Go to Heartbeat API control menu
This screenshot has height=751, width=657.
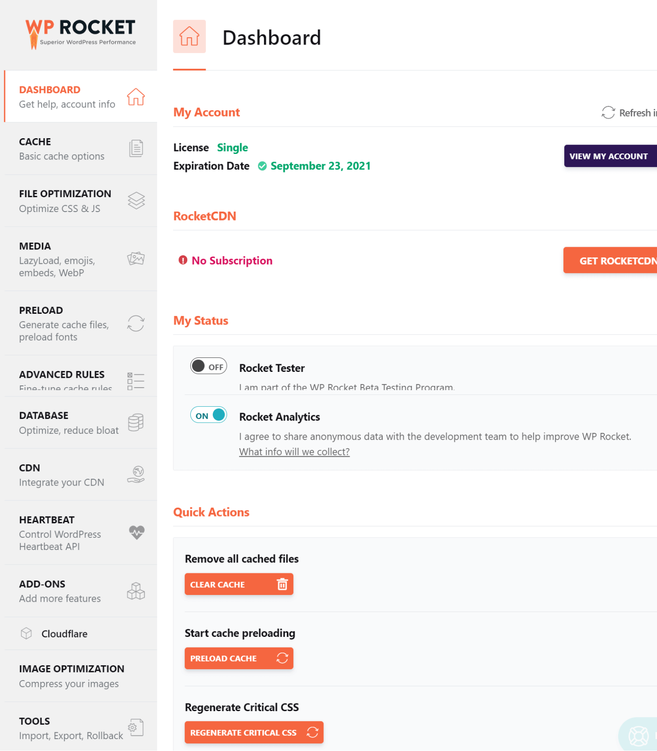(x=81, y=533)
